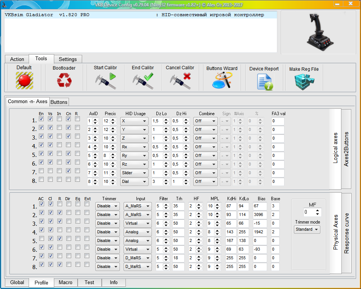The height and width of the screenshot is (289, 361).
Task: Click the Dz Hi stepper for axis 2
Action: coord(186,130)
